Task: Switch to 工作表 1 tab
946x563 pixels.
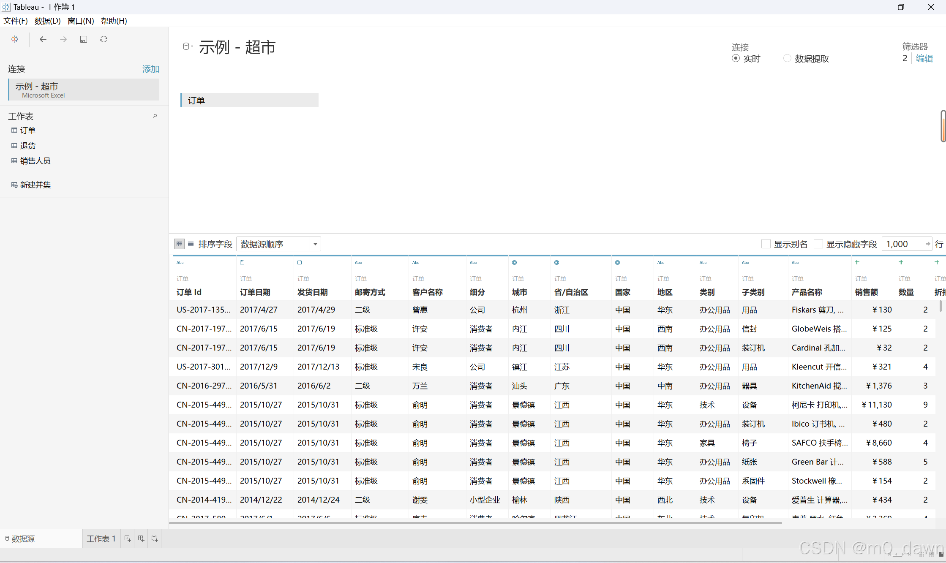Action: [x=101, y=539]
